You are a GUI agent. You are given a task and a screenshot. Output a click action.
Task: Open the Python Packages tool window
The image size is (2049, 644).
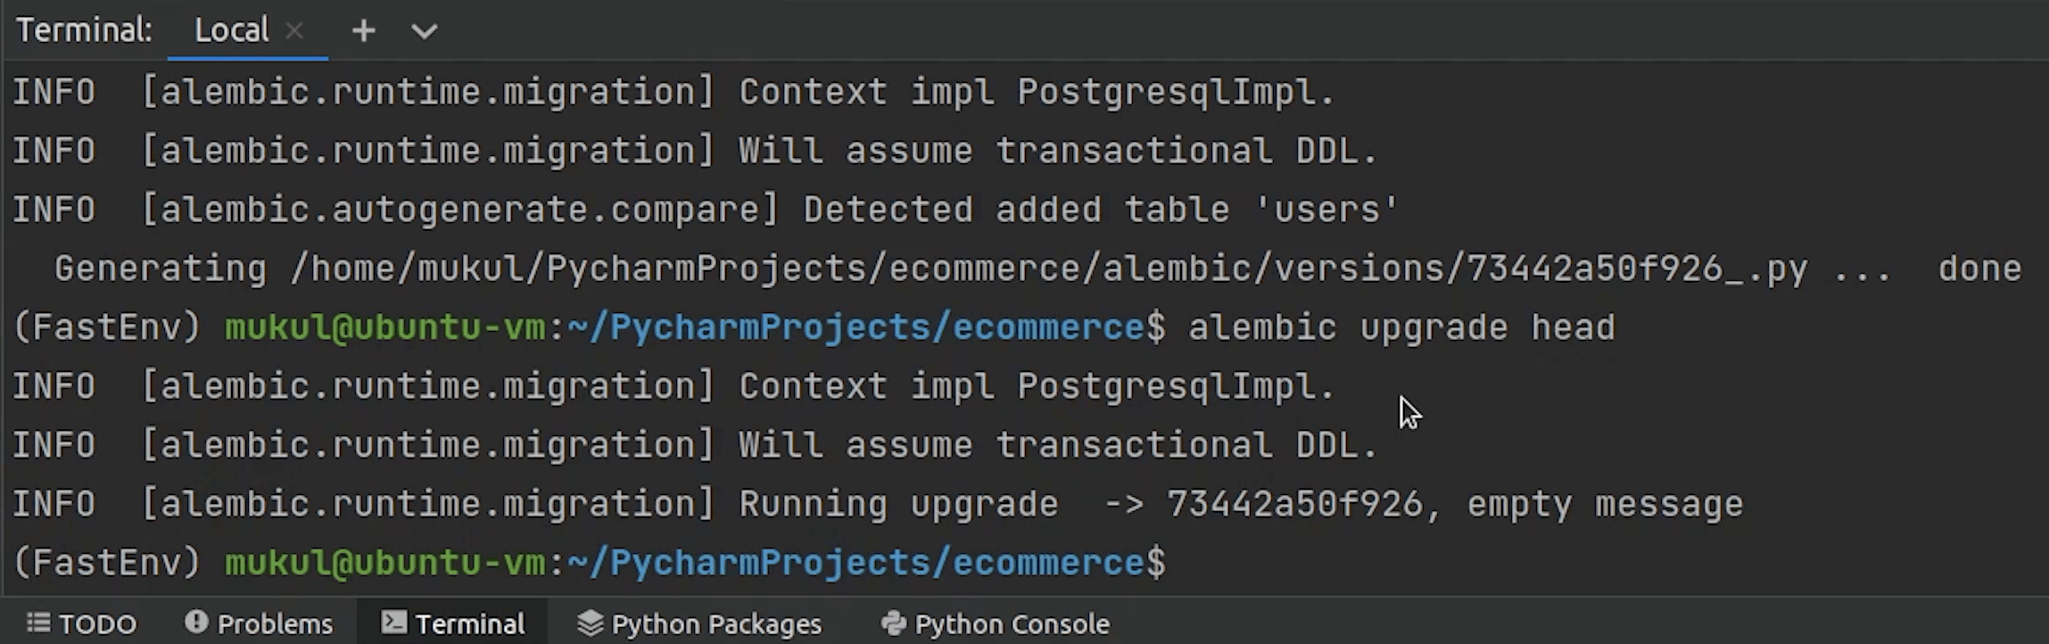point(699,623)
